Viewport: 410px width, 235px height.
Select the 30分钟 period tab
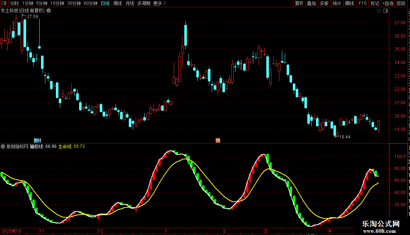74,3
